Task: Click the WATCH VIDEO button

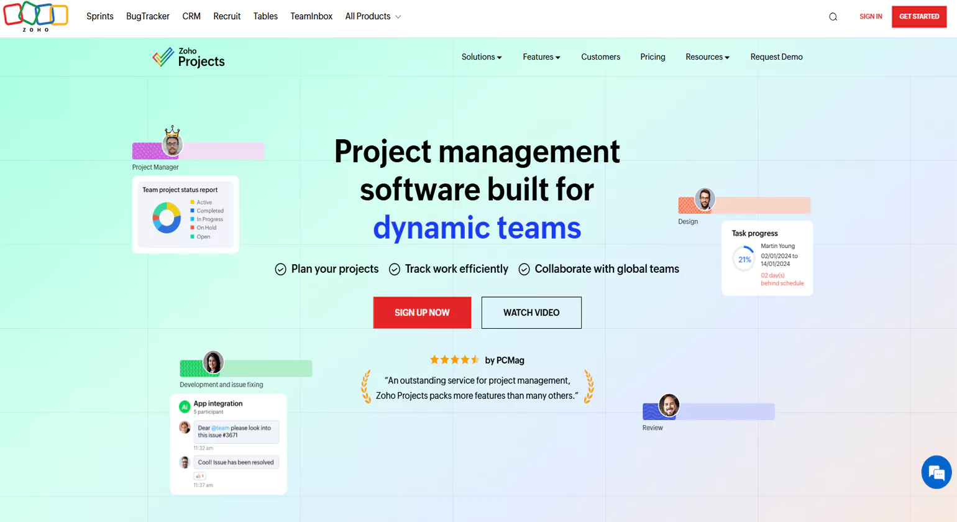Action: coord(531,313)
